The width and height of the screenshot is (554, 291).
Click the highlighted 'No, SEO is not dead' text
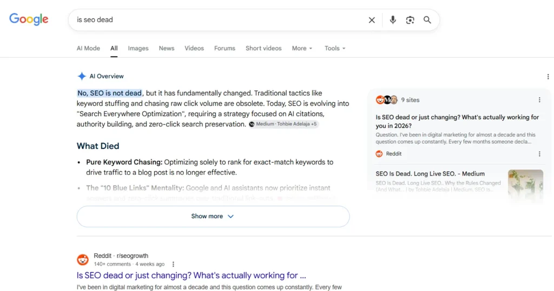109,93
